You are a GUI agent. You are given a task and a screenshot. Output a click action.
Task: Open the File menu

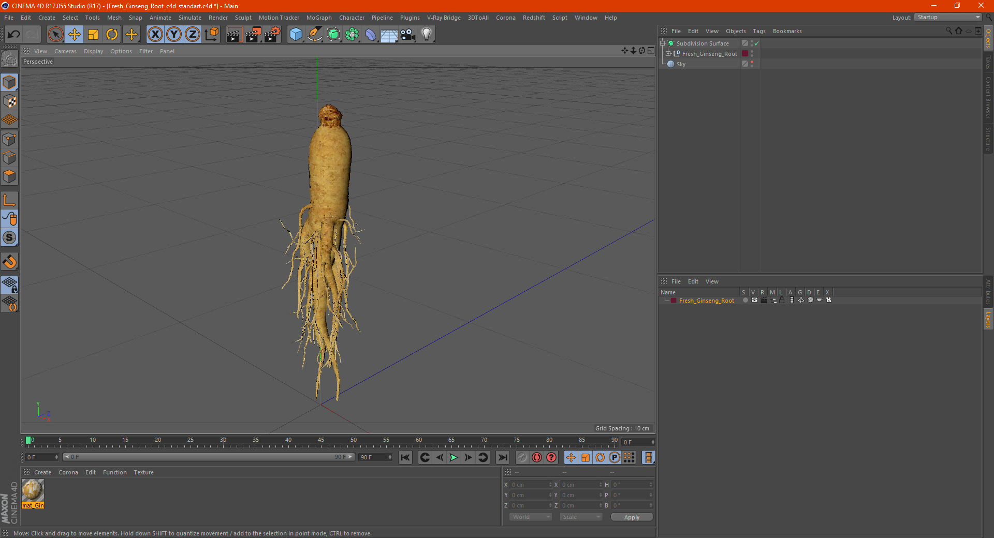[x=9, y=18]
